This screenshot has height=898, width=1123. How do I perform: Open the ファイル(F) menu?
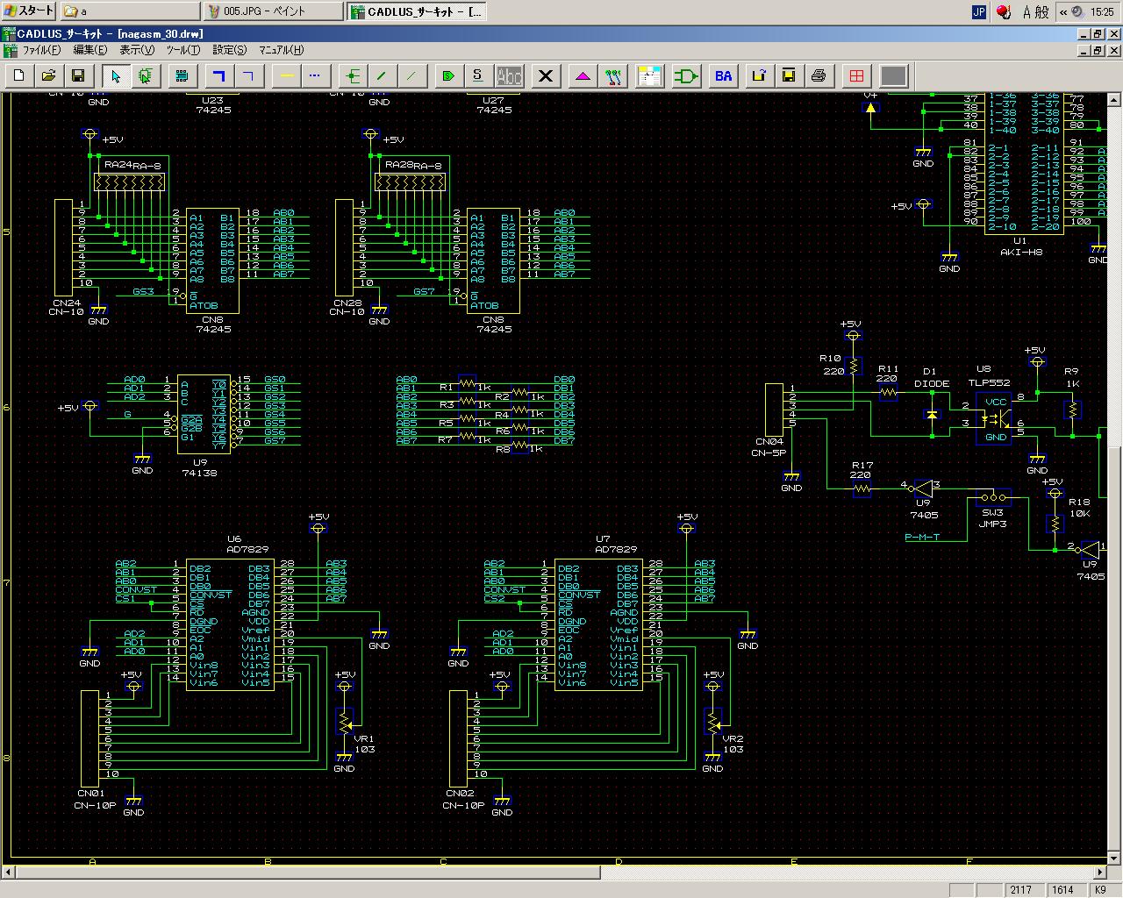coord(41,50)
